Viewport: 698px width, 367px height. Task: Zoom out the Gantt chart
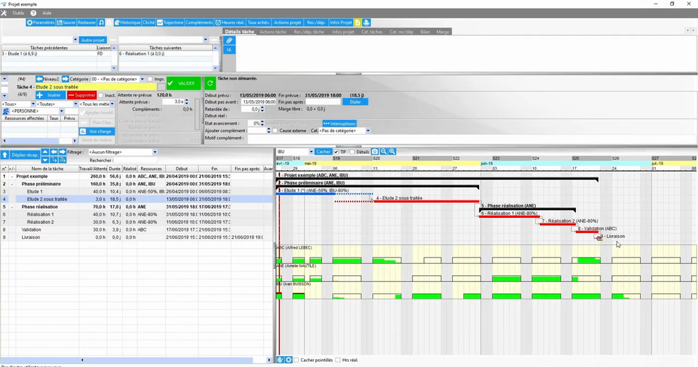click(383, 152)
